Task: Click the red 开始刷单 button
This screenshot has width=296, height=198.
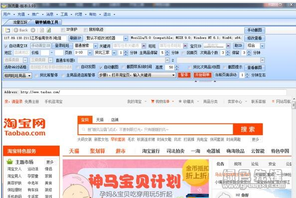Action: (x=202, y=75)
